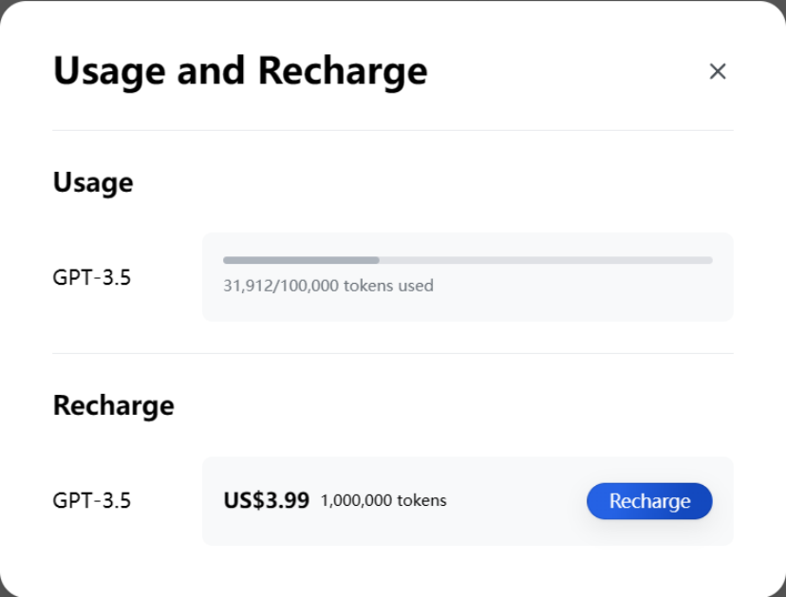
Task: Click the GPT-3.5 token usage progress bar
Action: point(468,260)
